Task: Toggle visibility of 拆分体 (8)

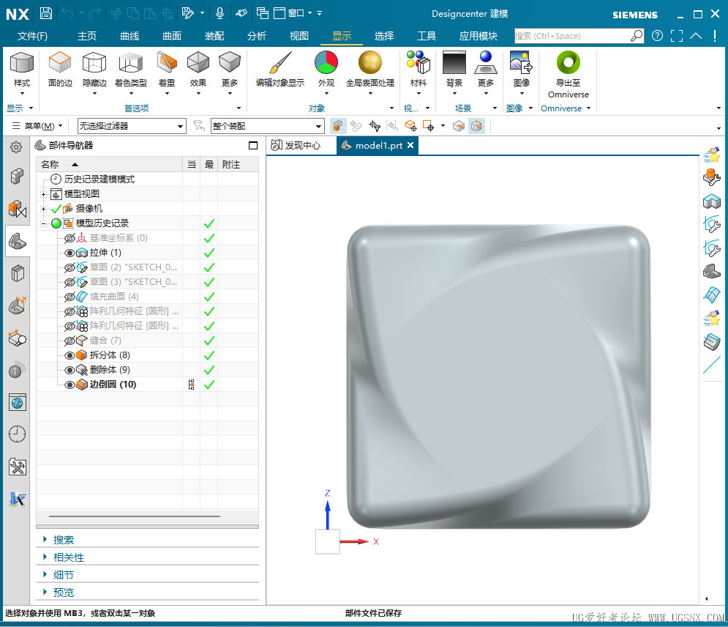Action: tap(70, 355)
